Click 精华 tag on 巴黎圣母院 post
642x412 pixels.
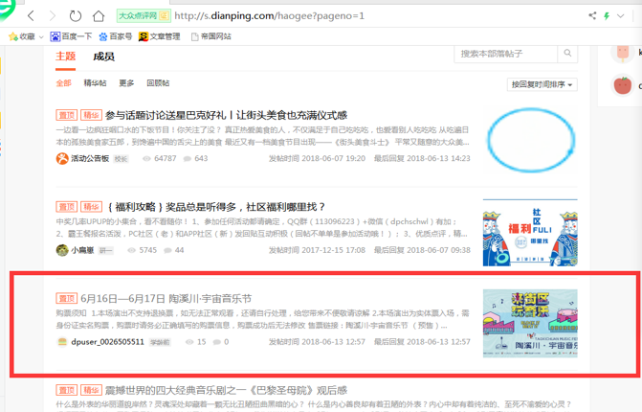pos(91,390)
